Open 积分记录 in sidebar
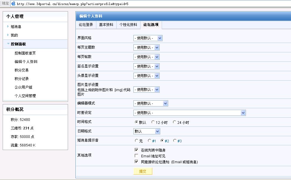Image resolution: width=291 pixels, height=180 pixels. pos(22,79)
